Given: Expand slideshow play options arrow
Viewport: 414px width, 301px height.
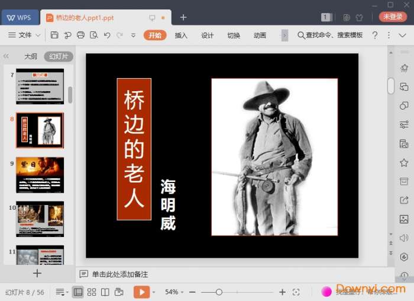Looking at the screenshot, I should [154, 292].
